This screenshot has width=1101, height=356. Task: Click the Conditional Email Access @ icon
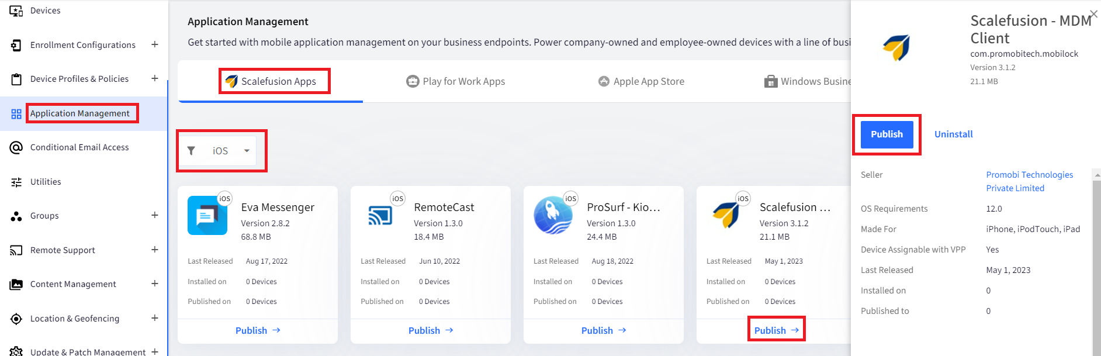[x=16, y=147]
